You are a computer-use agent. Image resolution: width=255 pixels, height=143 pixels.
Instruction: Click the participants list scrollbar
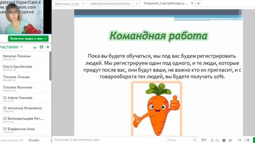(x=50, y=66)
